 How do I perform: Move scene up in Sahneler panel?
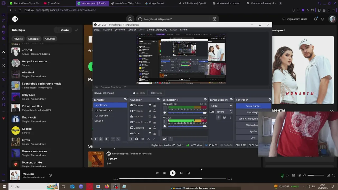point(113,139)
